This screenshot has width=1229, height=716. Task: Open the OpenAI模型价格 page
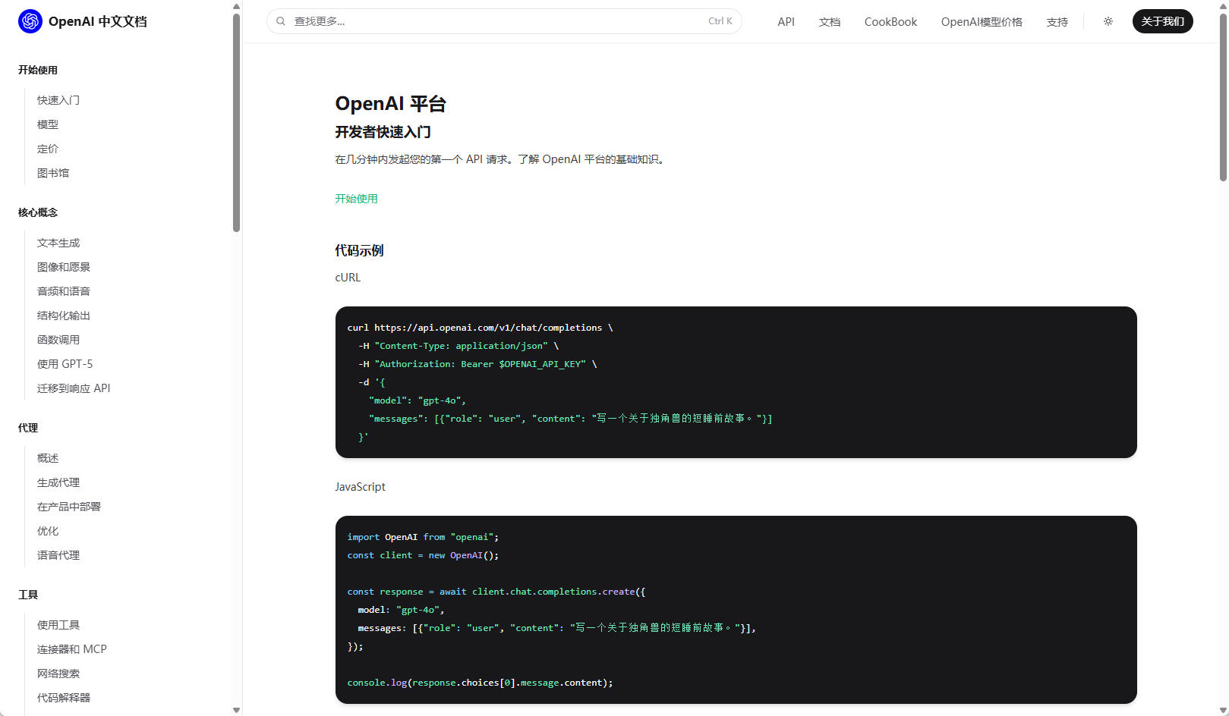click(x=981, y=22)
